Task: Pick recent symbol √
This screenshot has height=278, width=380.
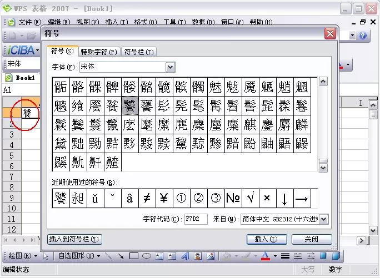Action: point(250,199)
